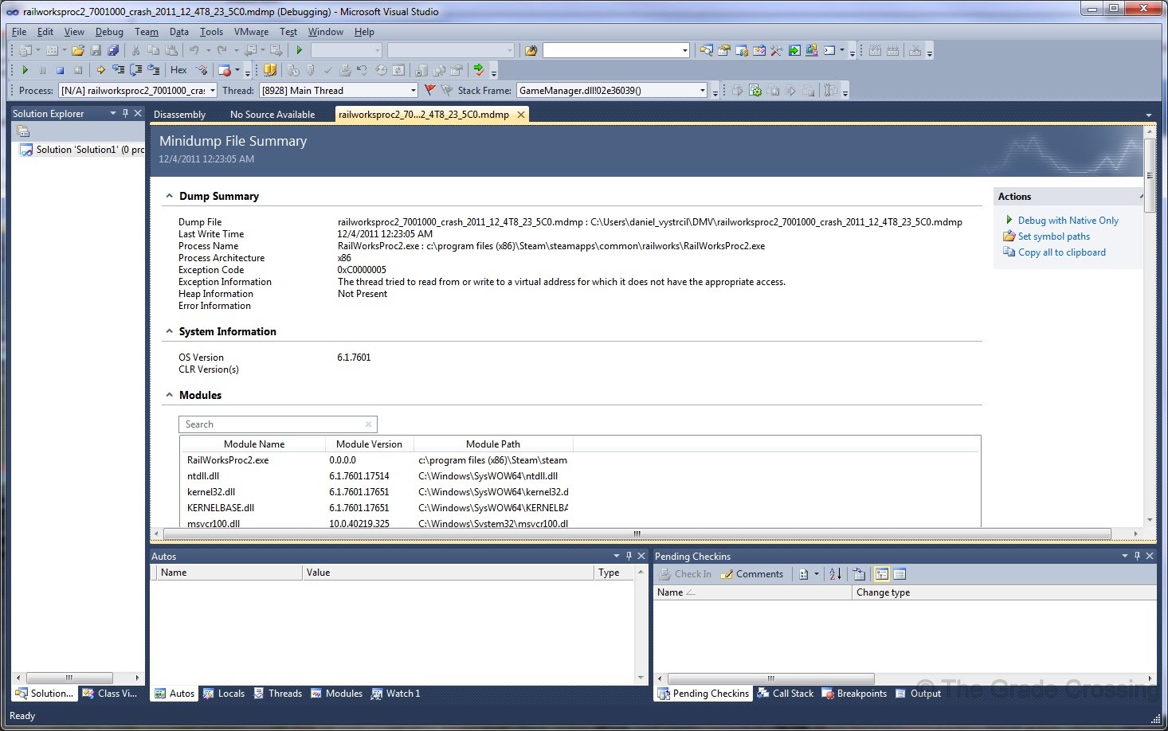Open the VMware menu
Image resolution: width=1168 pixels, height=731 pixels.
pyautogui.click(x=251, y=32)
